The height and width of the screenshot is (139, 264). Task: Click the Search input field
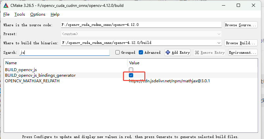pos(64,52)
